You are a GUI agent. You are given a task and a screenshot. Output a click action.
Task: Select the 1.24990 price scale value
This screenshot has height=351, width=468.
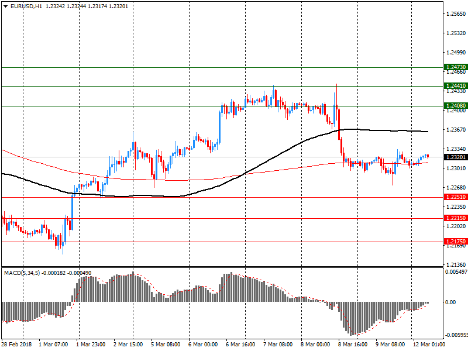click(456, 53)
